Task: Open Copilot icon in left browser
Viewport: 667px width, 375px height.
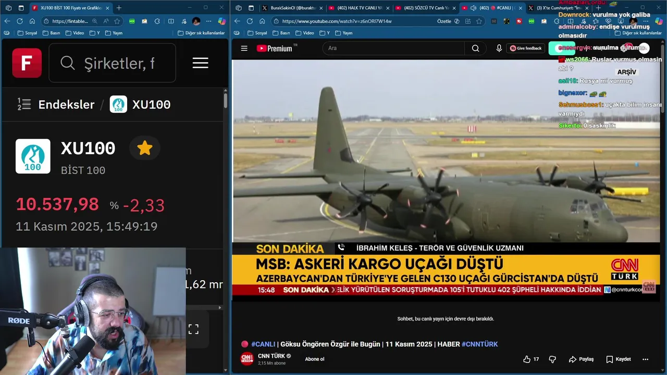Action: (221, 21)
